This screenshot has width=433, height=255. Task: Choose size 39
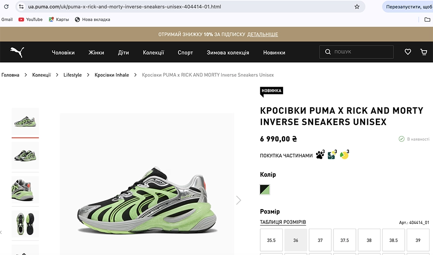[418, 240]
